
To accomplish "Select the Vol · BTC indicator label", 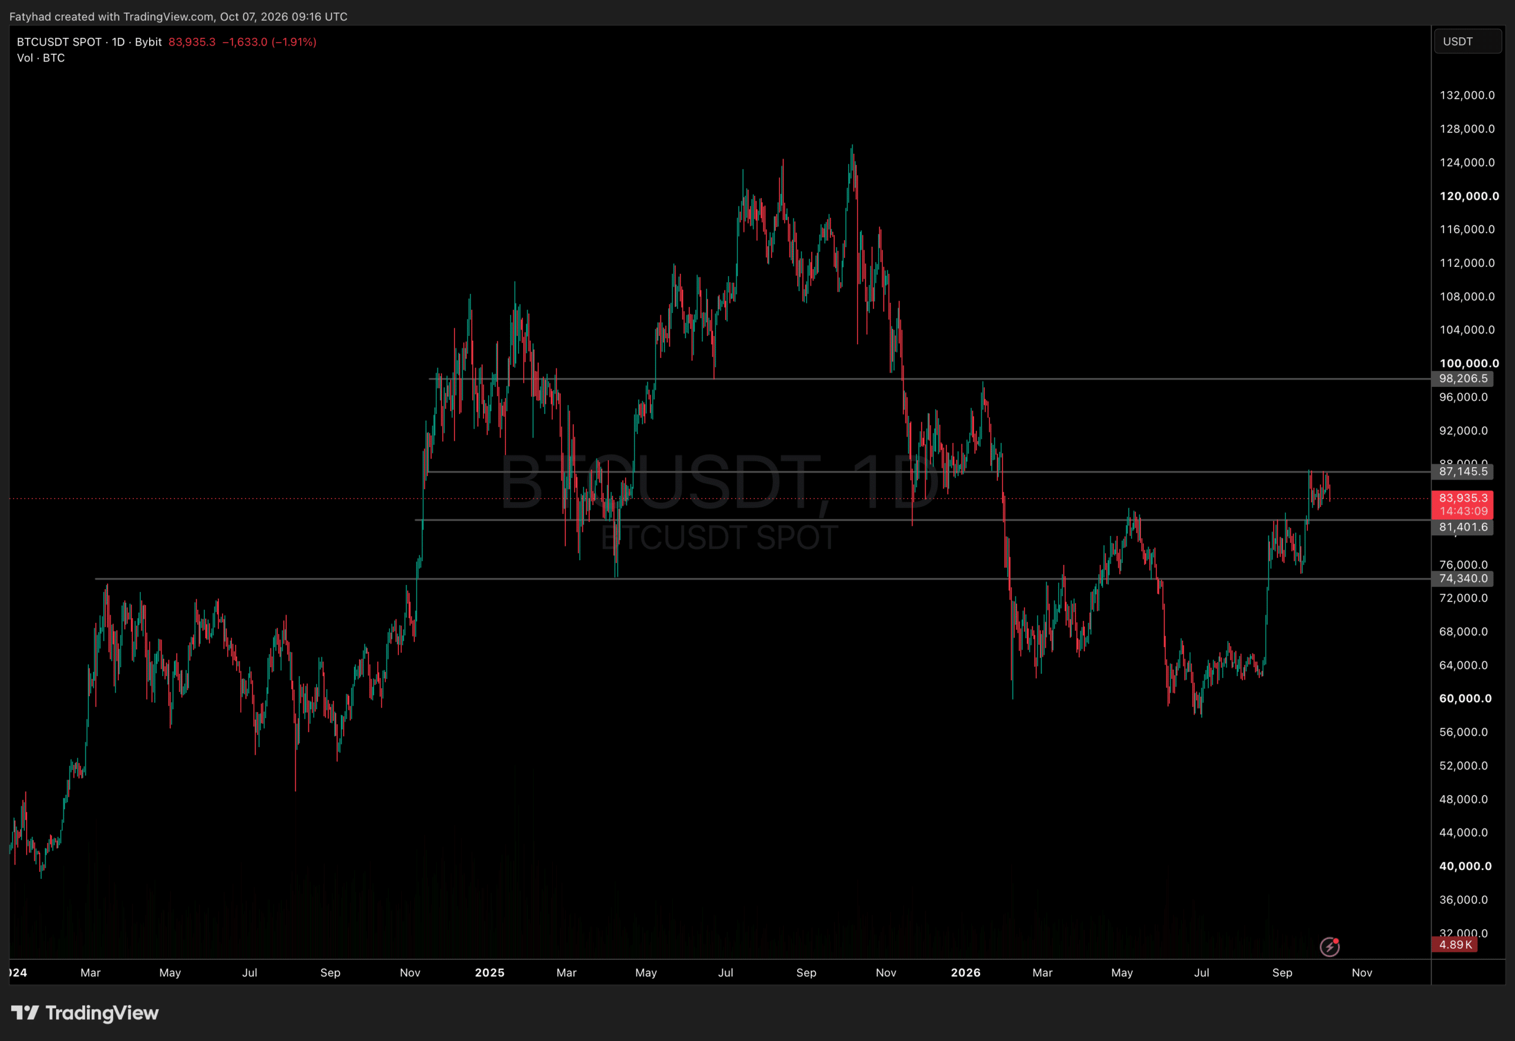I will (x=40, y=57).
